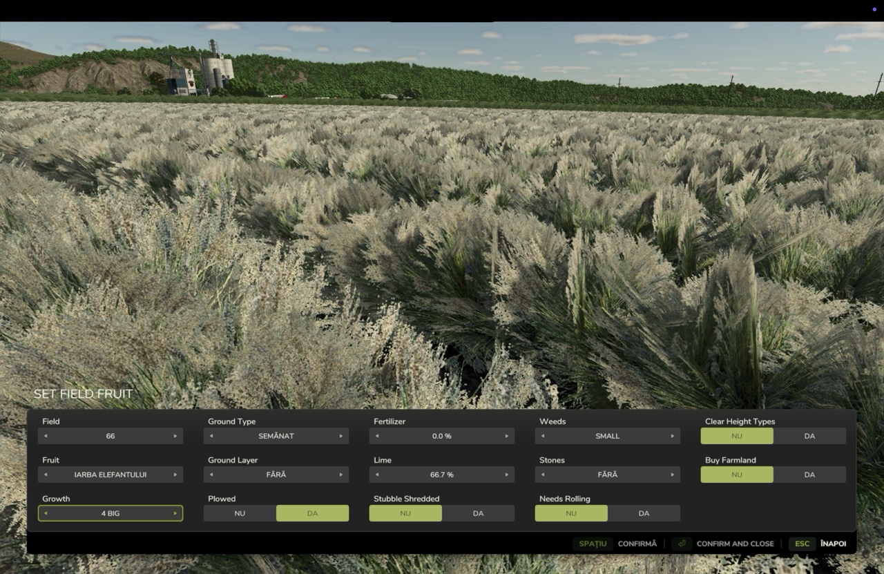The image size is (884, 574).
Task: Click the right arrow of Growth selector
Action: point(175,513)
